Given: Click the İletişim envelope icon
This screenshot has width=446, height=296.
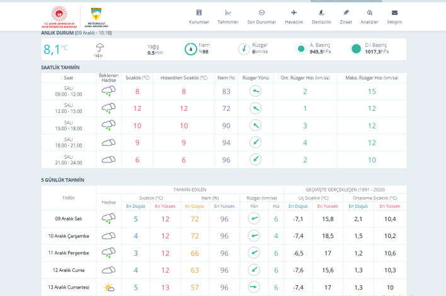Looking at the screenshot, I should click(x=394, y=13).
